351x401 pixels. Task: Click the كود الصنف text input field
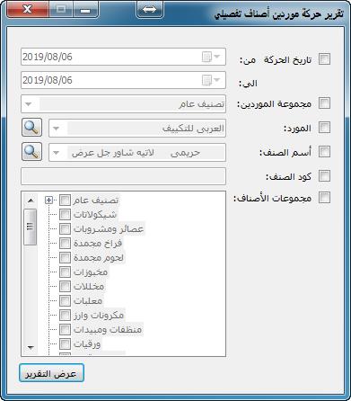[x=123, y=176]
